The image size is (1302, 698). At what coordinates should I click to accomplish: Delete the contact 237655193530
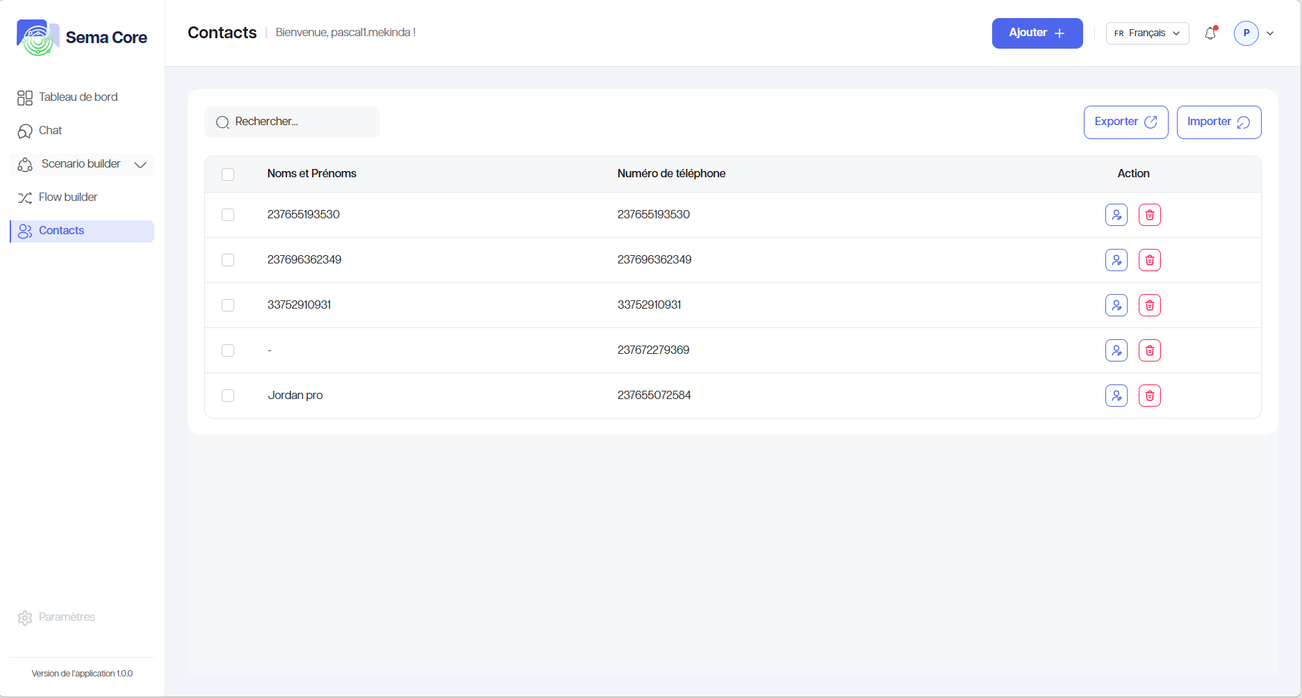coord(1149,215)
